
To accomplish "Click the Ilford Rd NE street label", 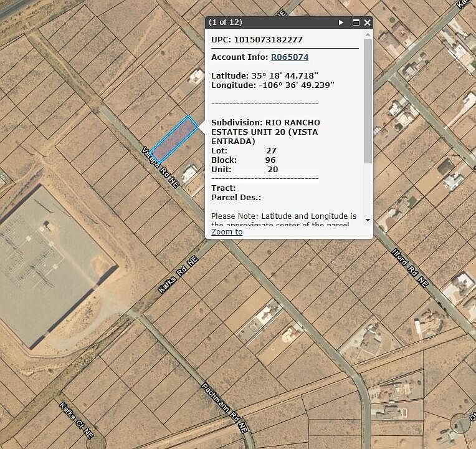I will pyautogui.click(x=409, y=266).
